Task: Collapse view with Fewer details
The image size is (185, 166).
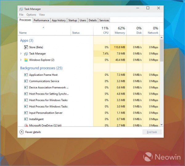Action: [30, 132]
